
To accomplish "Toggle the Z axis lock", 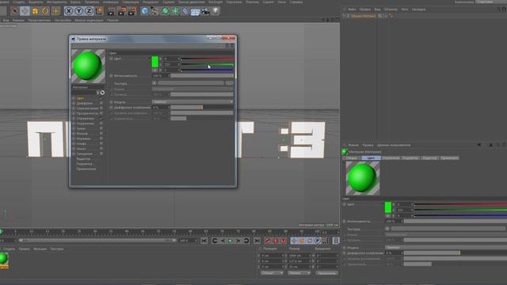I will (89, 11).
